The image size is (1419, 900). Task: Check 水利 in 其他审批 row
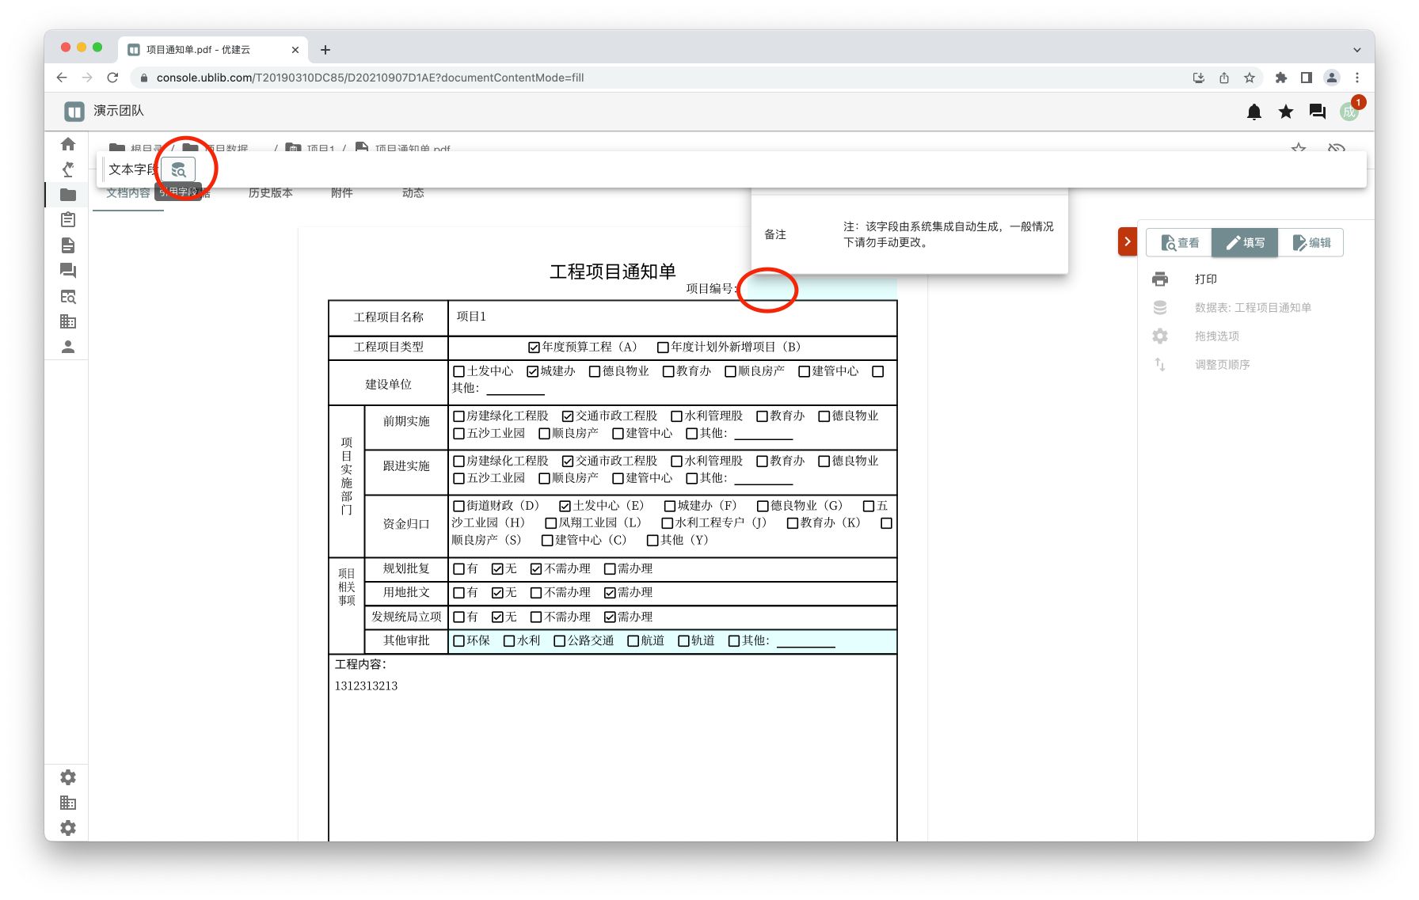pos(509,641)
